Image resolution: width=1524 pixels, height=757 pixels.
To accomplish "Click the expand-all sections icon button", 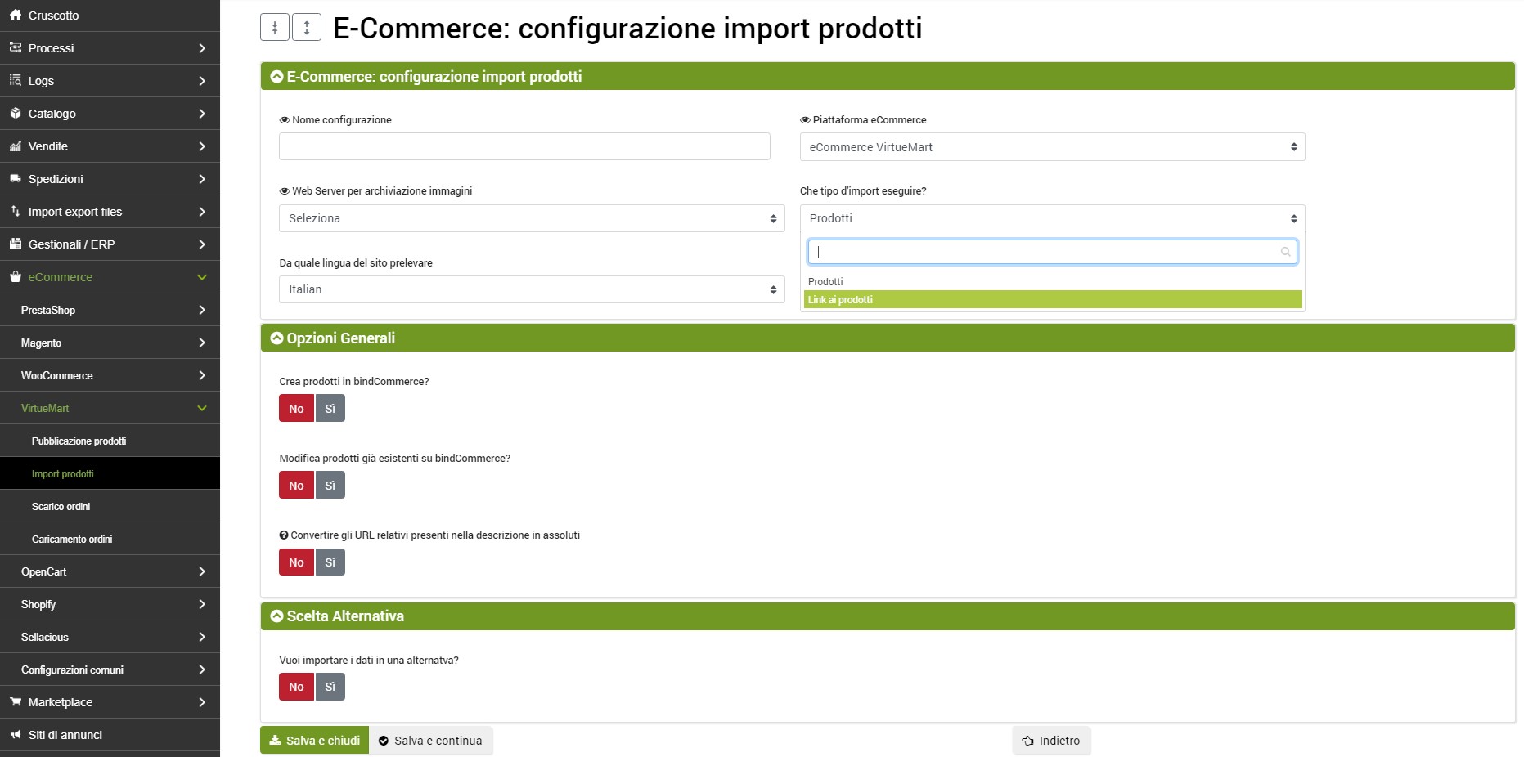I will (x=307, y=28).
